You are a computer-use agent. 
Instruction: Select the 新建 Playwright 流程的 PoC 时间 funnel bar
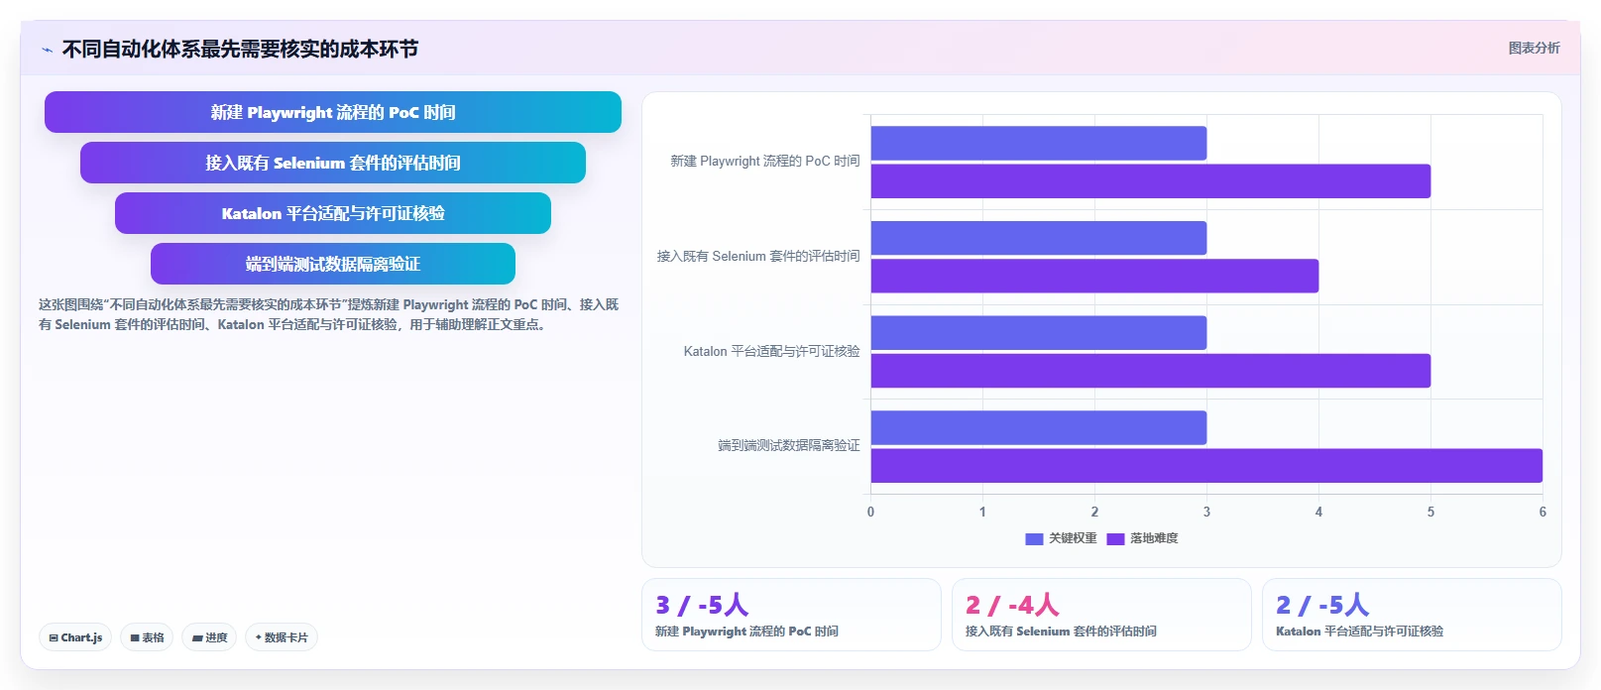pos(333,112)
